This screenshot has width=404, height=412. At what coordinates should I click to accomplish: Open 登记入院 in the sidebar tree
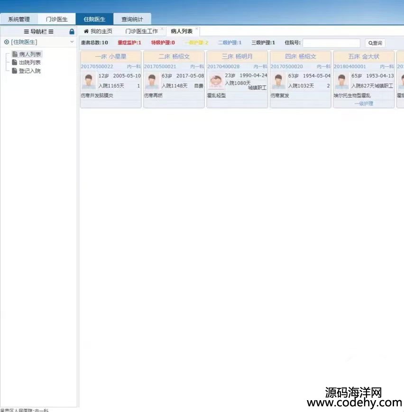30,71
